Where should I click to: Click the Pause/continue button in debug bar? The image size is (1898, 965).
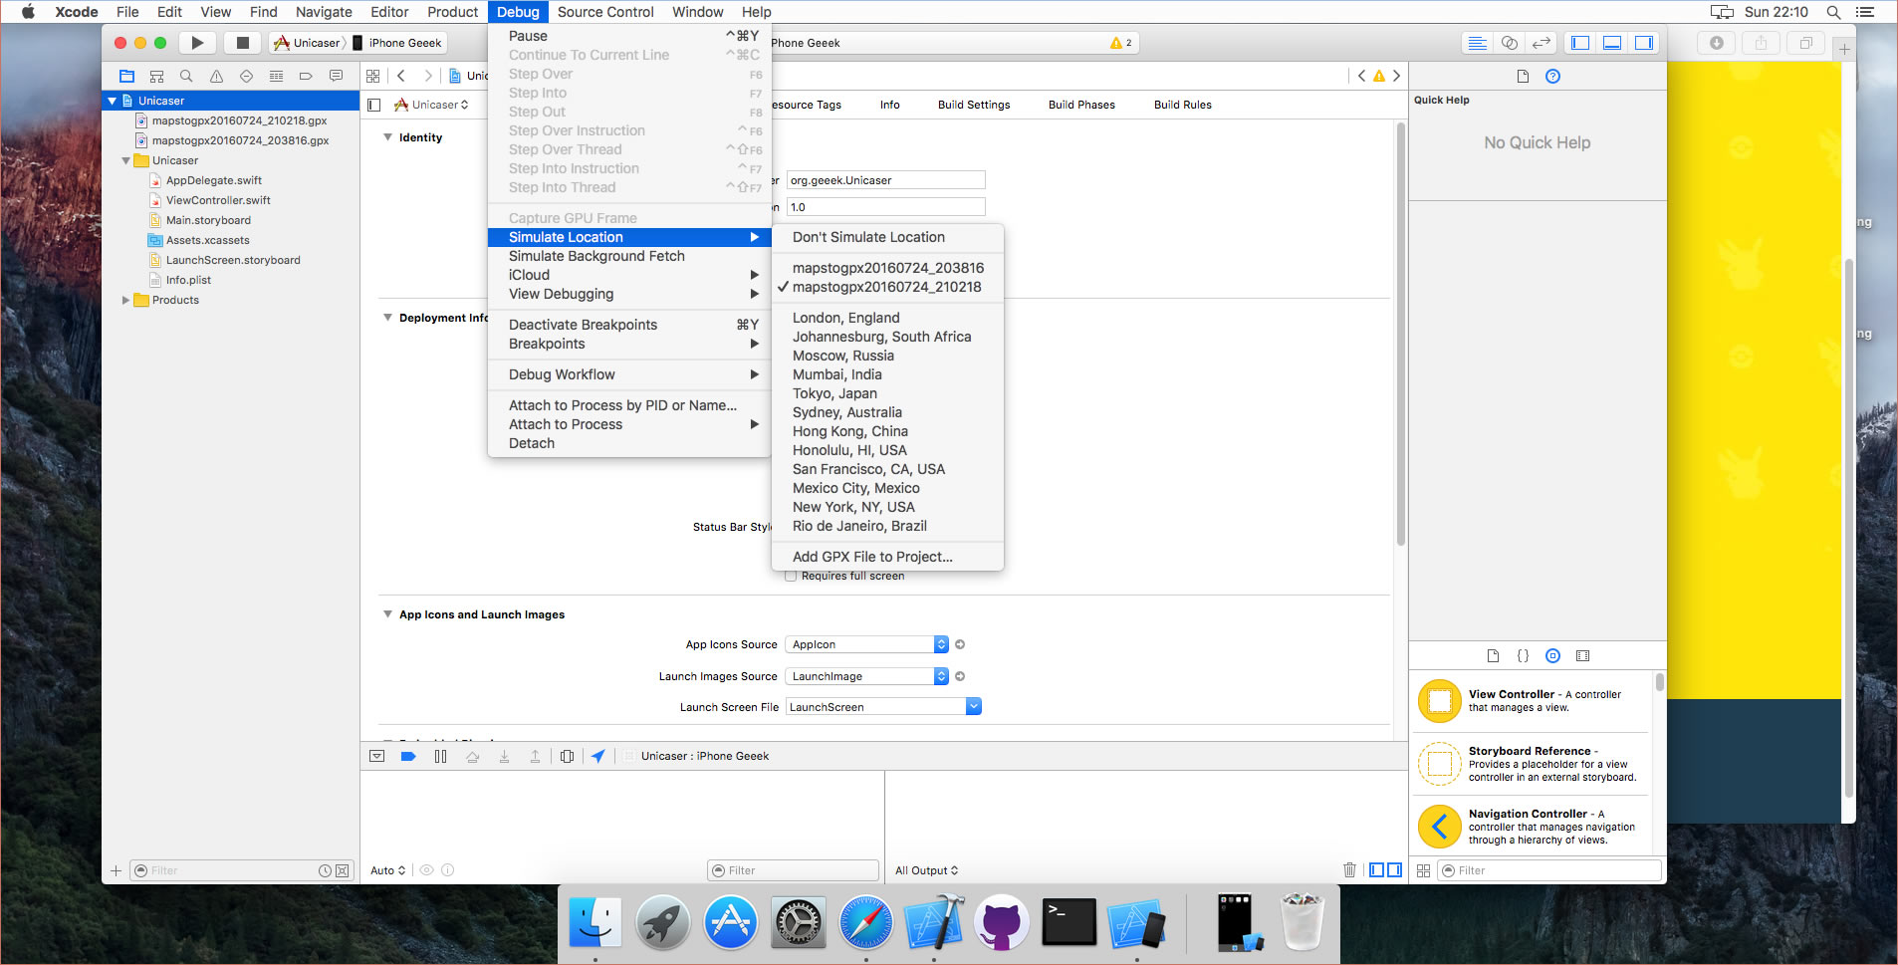click(x=440, y=756)
